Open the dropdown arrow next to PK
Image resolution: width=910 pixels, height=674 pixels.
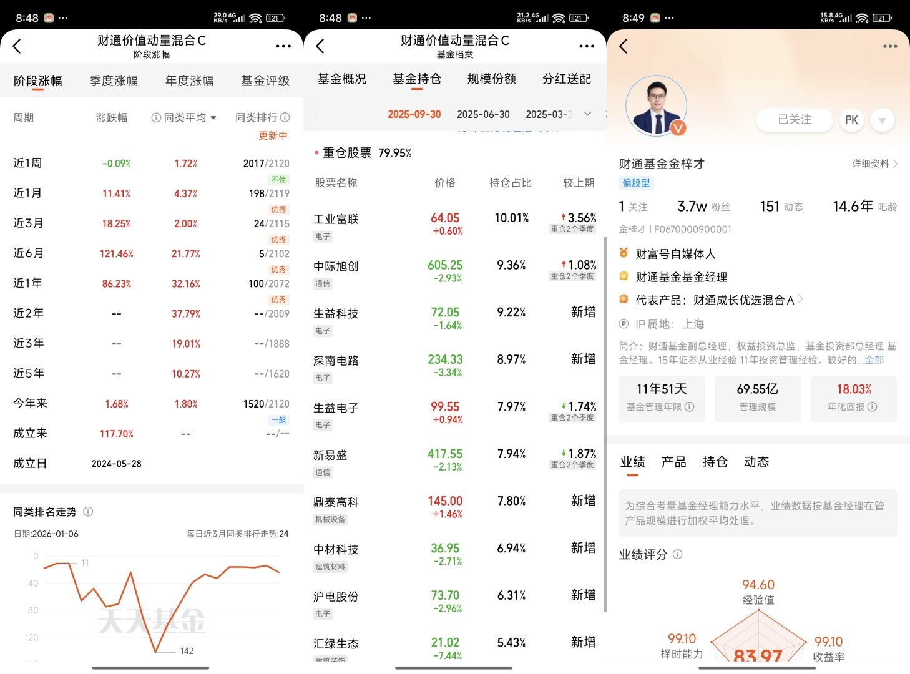coord(882,120)
